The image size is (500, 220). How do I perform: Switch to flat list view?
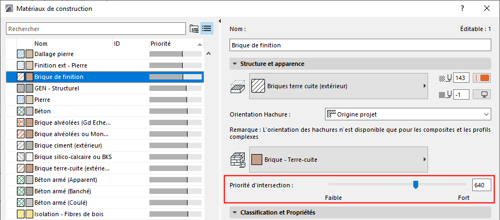coord(207,28)
